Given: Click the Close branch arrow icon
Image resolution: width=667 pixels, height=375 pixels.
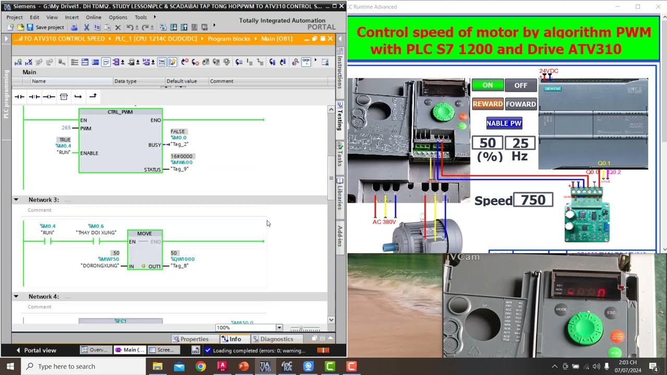Looking at the screenshot, I should click(x=93, y=96).
